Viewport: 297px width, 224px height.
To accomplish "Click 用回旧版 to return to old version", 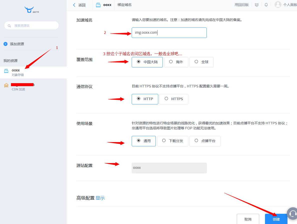I will 241,4.
